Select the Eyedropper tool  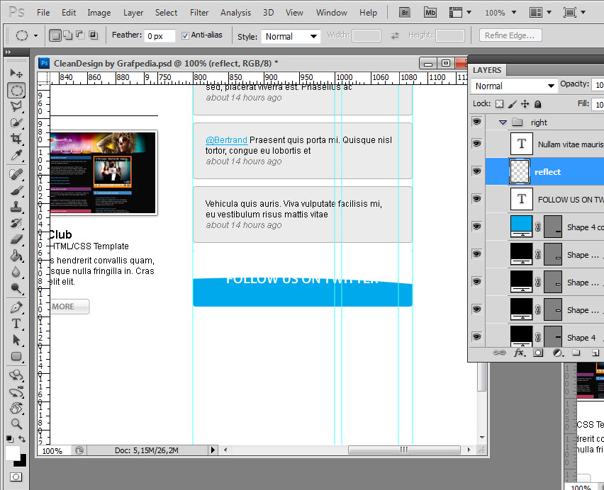click(16, 155)
